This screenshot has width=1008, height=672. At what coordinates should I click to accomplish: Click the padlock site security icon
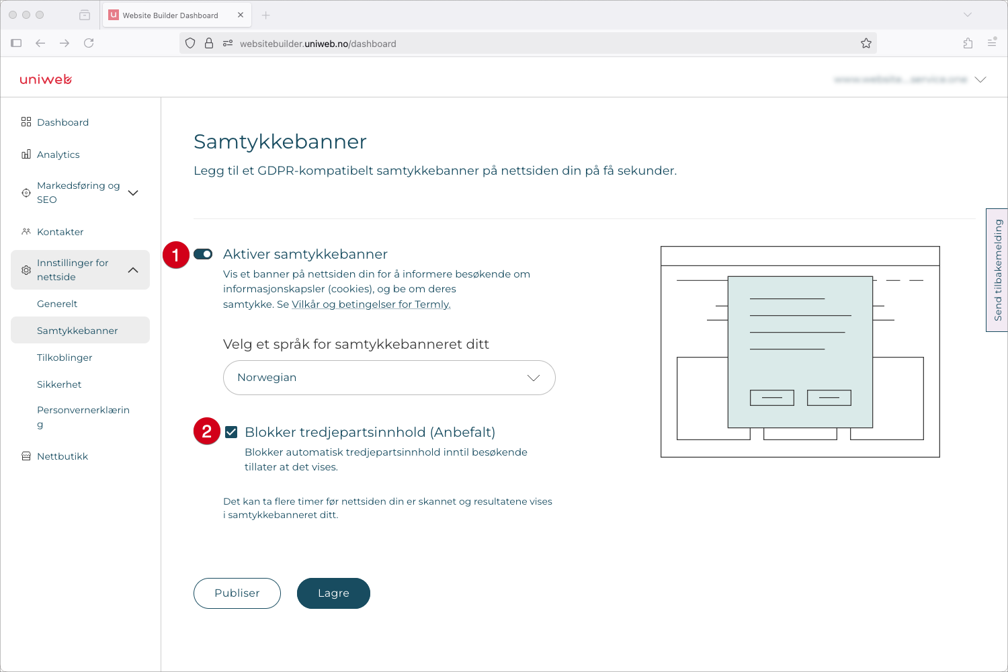pos(209,43)
